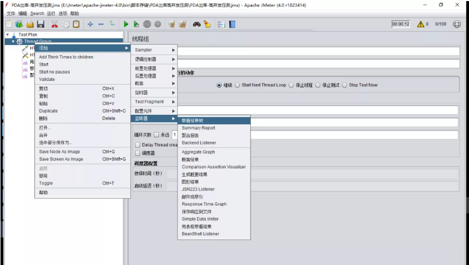
Task: Click the 循环次数 value field
Action: 315,134
